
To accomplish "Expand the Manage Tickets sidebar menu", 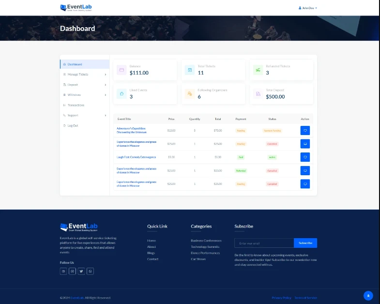I will [x=84, y=75].
